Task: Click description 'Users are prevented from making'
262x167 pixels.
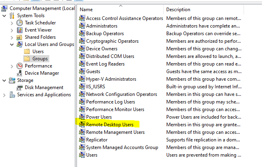Action: [x=204, y=155]
